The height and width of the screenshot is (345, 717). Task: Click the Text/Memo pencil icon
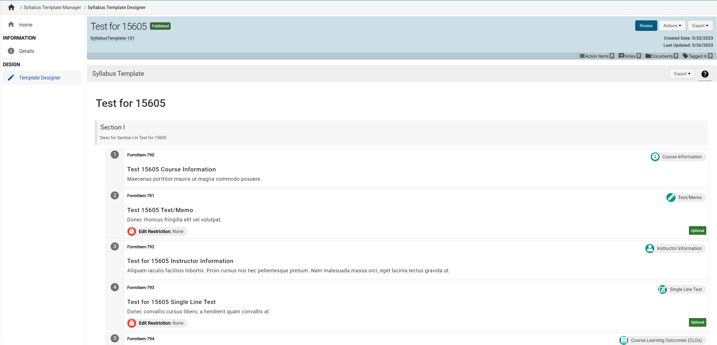click(671, 197)
